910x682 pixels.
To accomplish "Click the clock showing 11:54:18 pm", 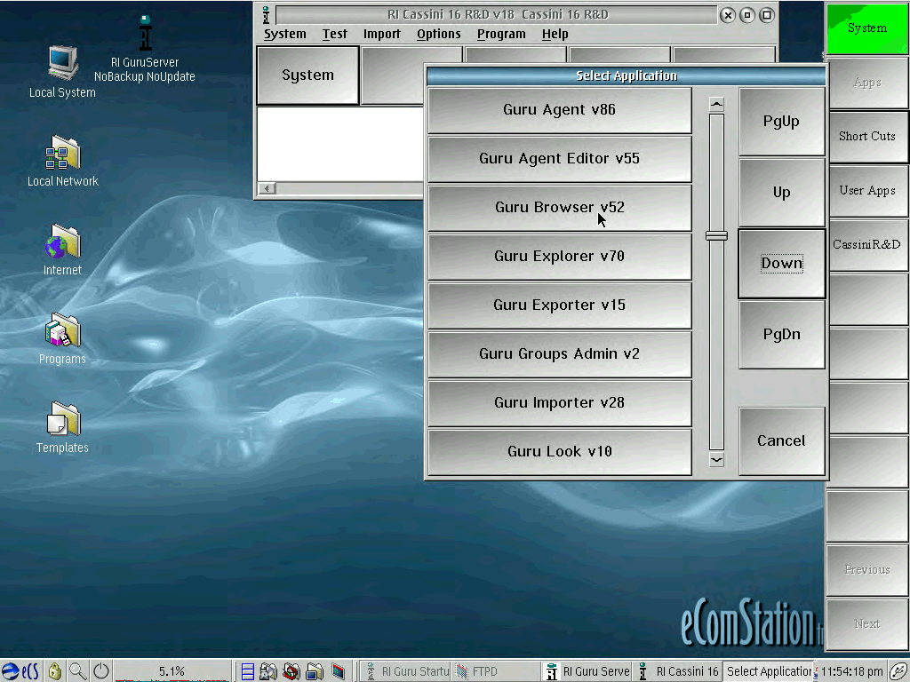I will click(x=850, y=671).
